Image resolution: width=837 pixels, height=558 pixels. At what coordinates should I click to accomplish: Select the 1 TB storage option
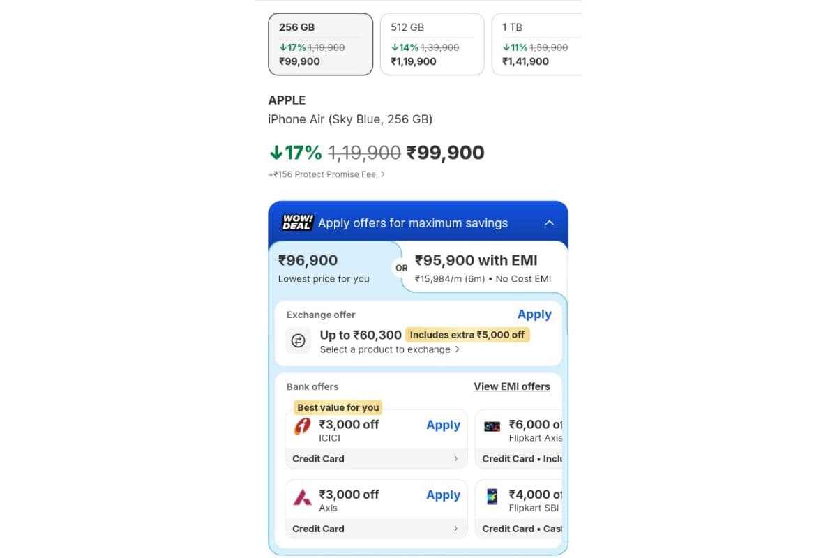pyautogui.click(x=536, y=44)
